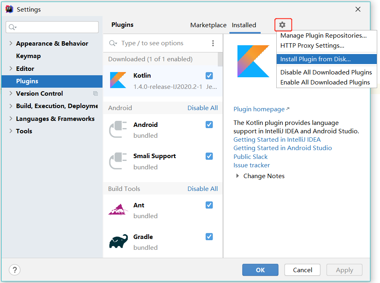Screen dimensions: 380x283
Task: Select Plugins in settings tree
Action: [x=52, y=81]
